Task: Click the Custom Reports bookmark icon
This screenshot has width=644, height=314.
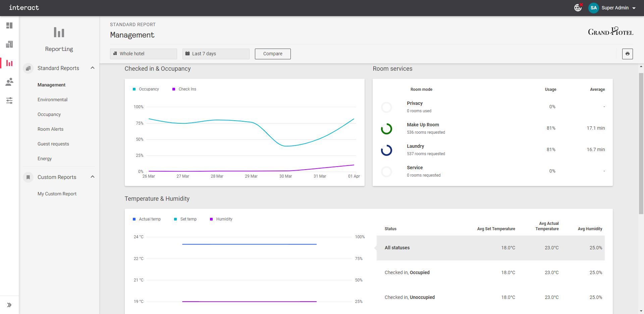Action: pos(28,177)
